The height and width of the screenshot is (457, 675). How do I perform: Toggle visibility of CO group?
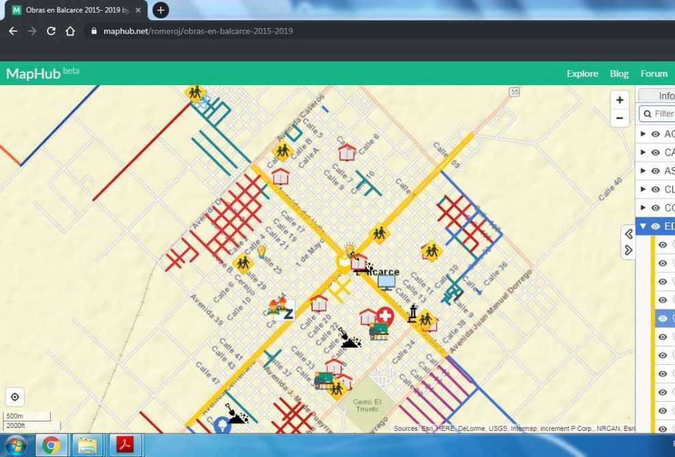pyautogui.click(x=655, y=208)
